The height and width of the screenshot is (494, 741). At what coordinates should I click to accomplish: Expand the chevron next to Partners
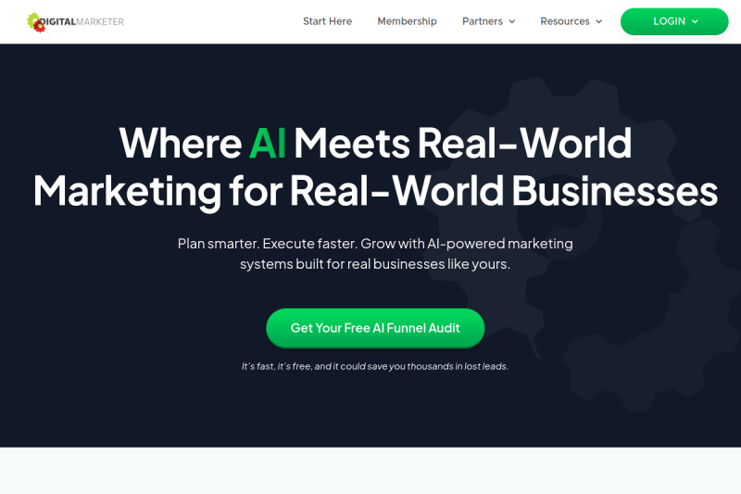[512, 21]
